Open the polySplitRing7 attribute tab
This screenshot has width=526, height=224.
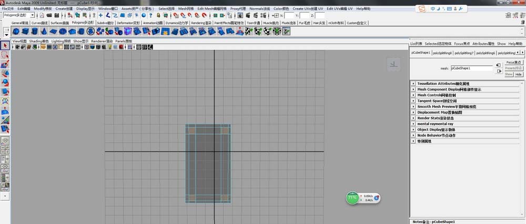[464, 53]
